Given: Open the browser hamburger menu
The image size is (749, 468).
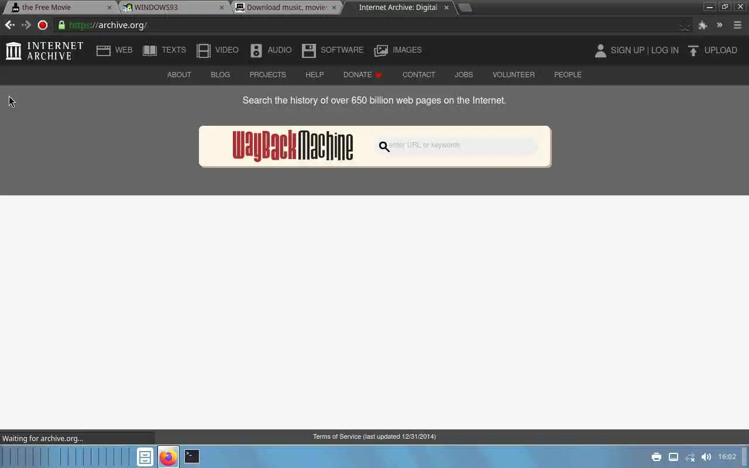Looking at the screenshot, I should [x=737, y=25].
